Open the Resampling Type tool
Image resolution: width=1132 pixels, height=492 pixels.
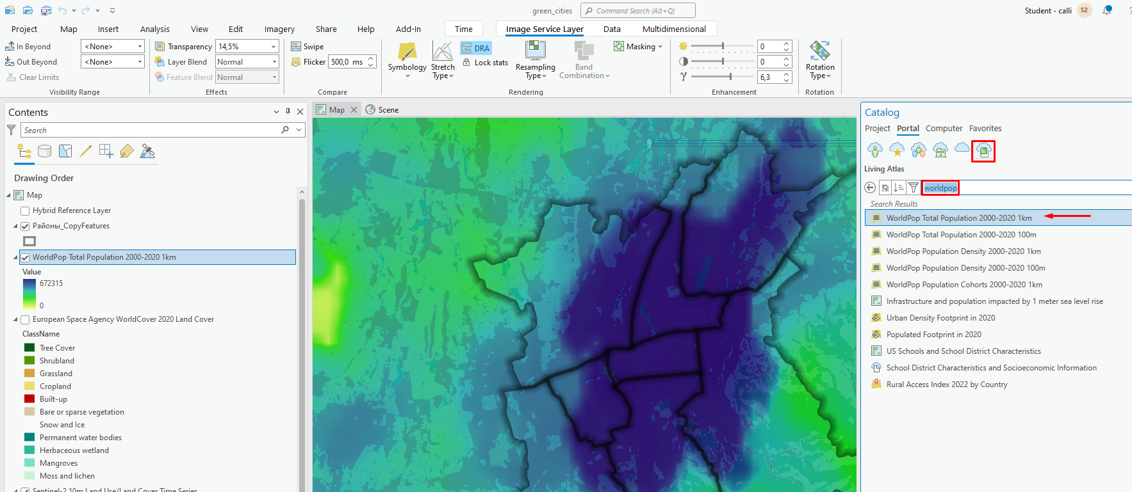(x=535, y=61)
